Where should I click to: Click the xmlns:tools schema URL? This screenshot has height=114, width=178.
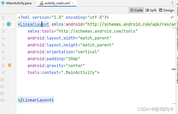[97, 31]
